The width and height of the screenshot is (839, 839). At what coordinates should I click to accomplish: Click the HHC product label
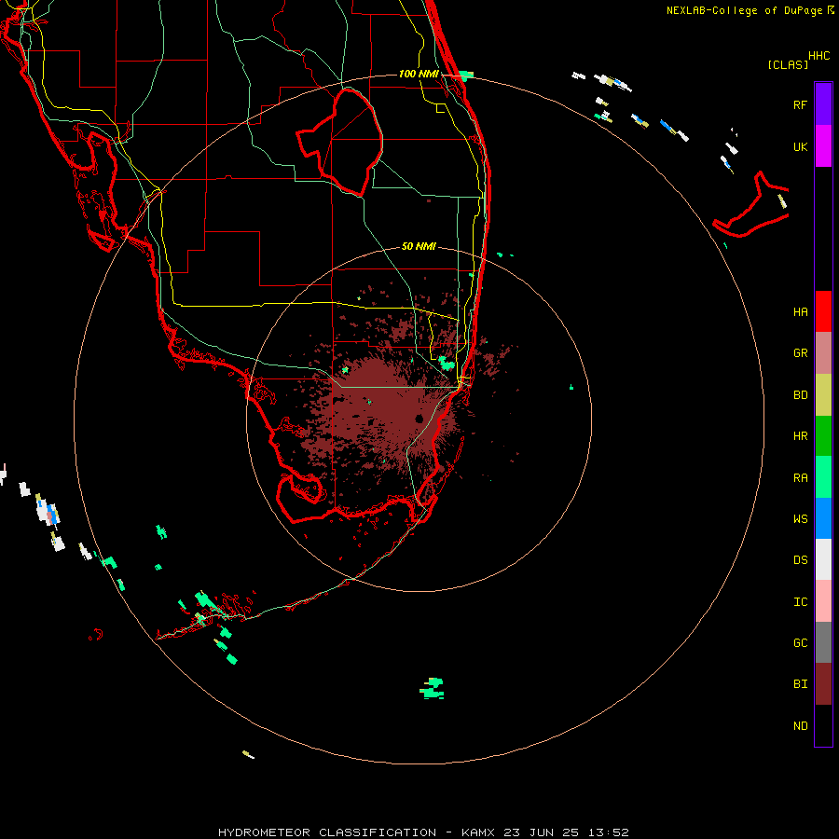pos(818,56)
